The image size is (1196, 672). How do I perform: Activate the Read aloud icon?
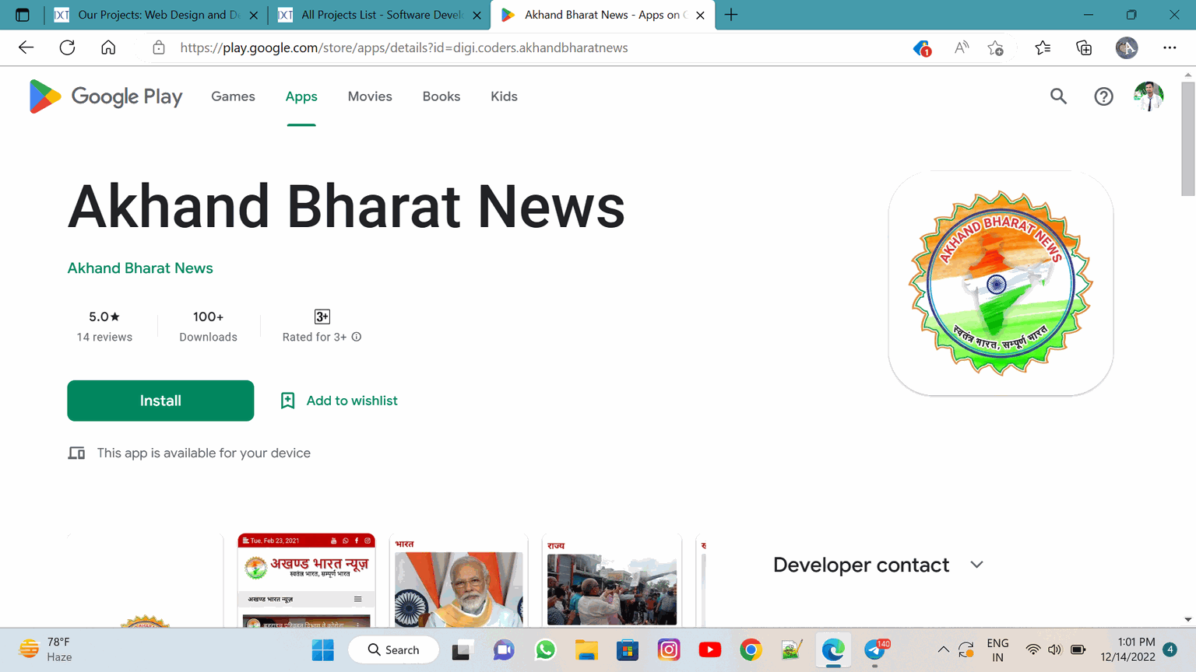coord(962,47)
